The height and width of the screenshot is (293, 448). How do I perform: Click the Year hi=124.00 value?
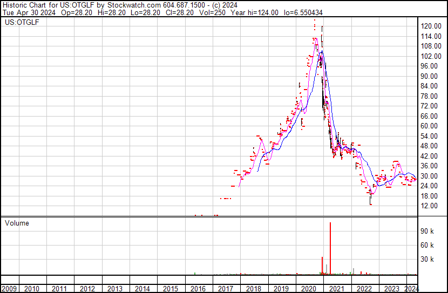tap(254, 13)
